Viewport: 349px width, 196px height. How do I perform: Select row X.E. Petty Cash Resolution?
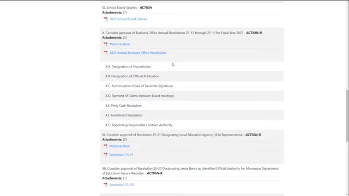(x=191, y=106)
